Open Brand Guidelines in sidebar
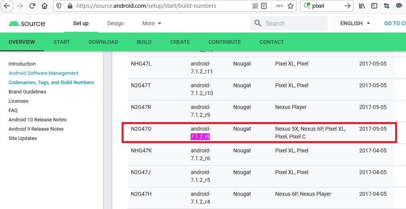The width and height of the screenshot is (406, 209). pyautogui.click(x=28, y=92)
